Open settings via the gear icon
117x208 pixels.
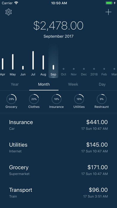(x=9, y=12)
